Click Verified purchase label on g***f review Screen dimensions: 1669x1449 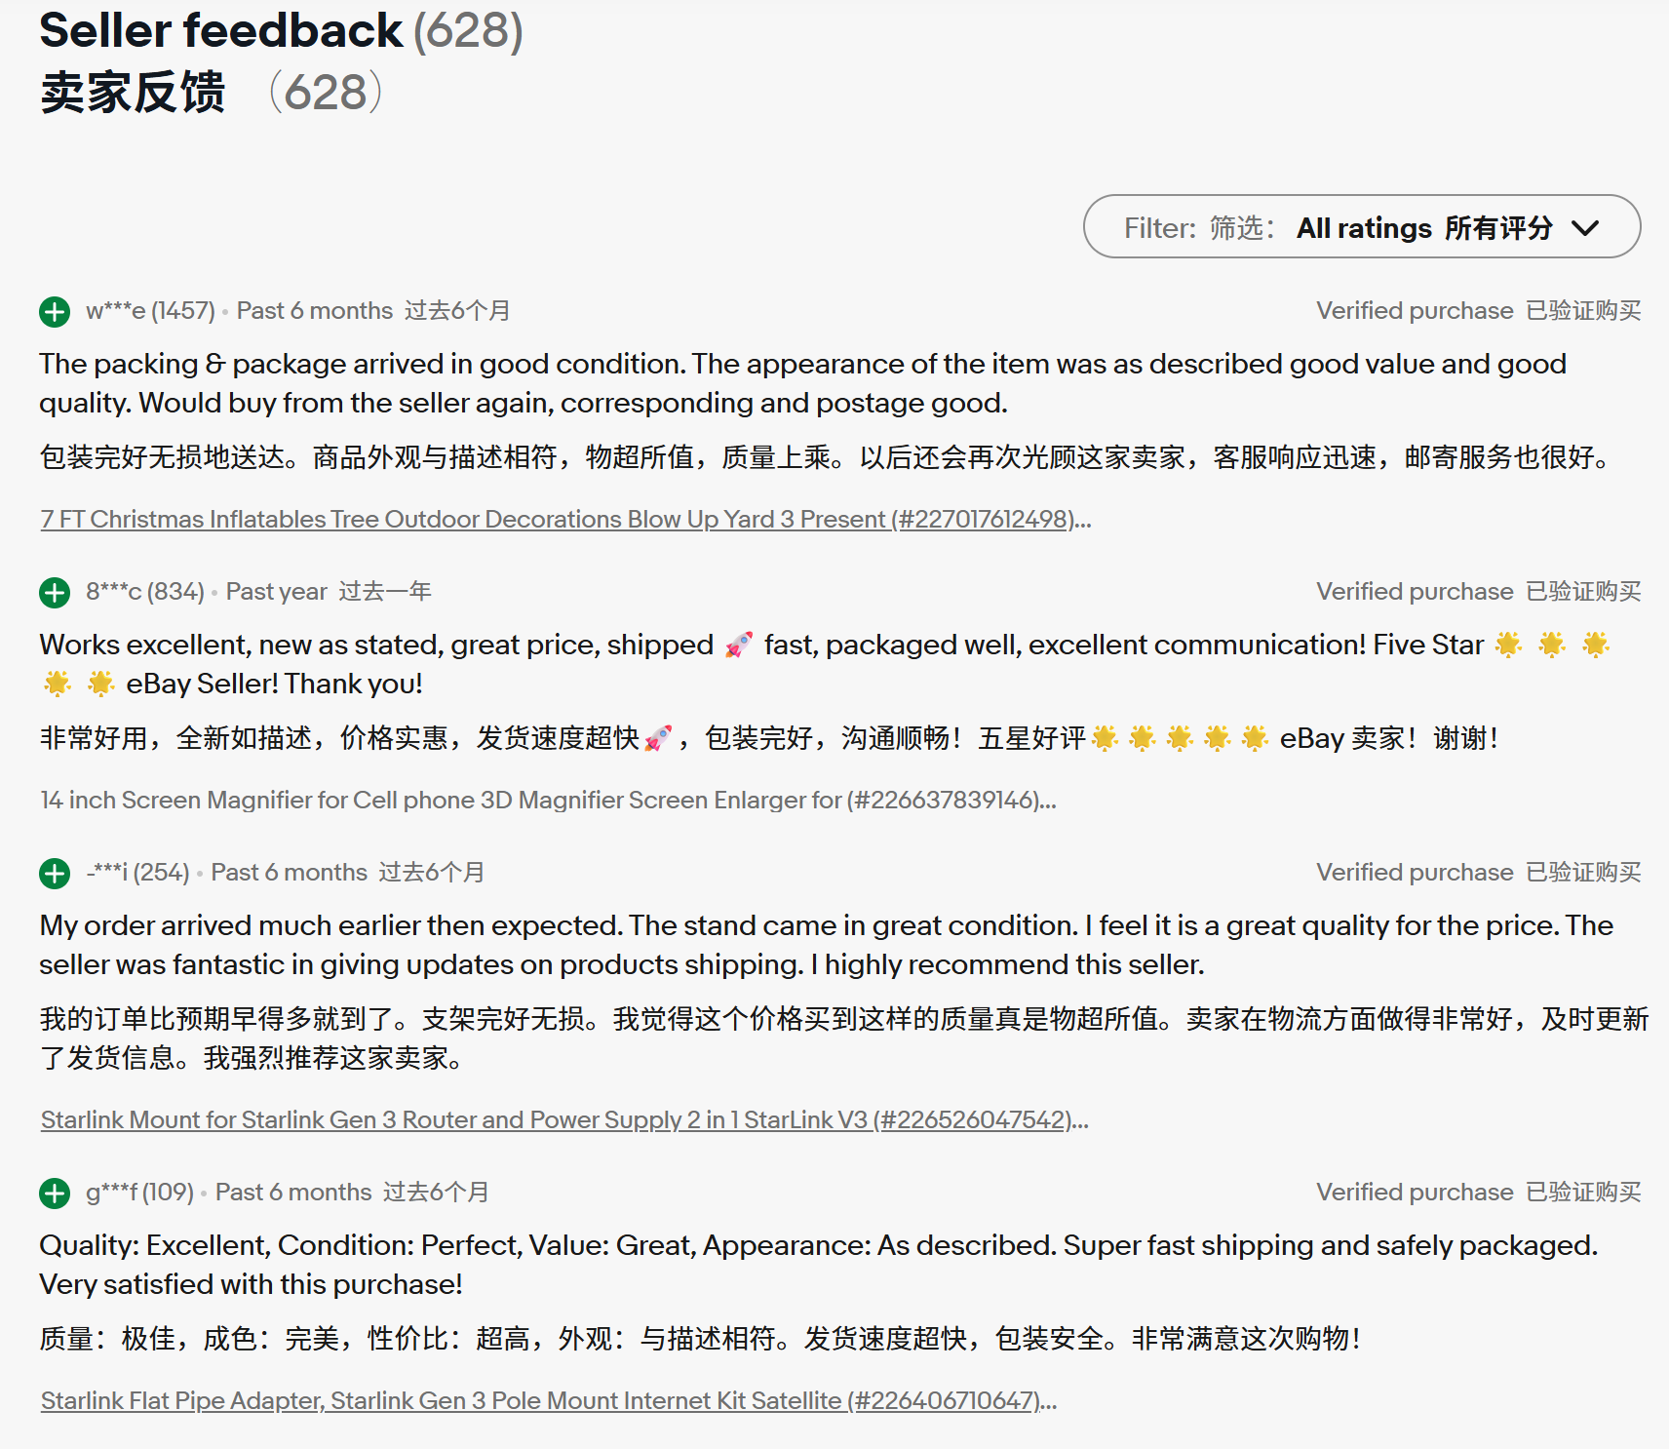[x=1478, y=1193]
